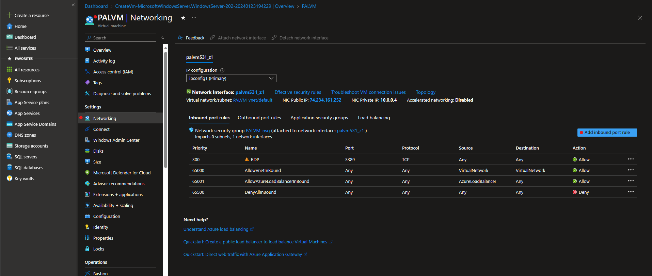The height and width of the screenshot is (276, 652).
Task: Select Inbound port rules tab
Action: point(209,118)
